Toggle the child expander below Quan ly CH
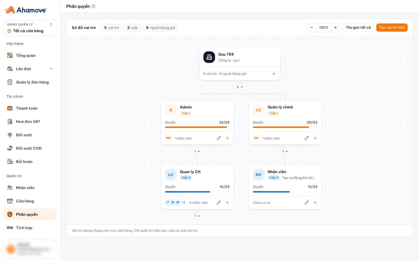Image resolution: width=419 pixels, height=261 pixels. [197, 216]
